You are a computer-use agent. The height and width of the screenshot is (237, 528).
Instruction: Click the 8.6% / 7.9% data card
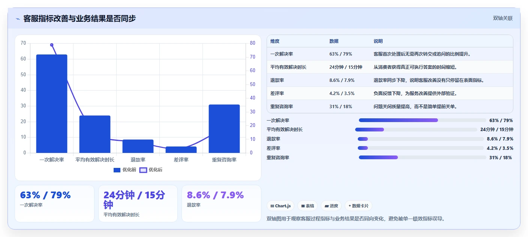click(221, 204)
